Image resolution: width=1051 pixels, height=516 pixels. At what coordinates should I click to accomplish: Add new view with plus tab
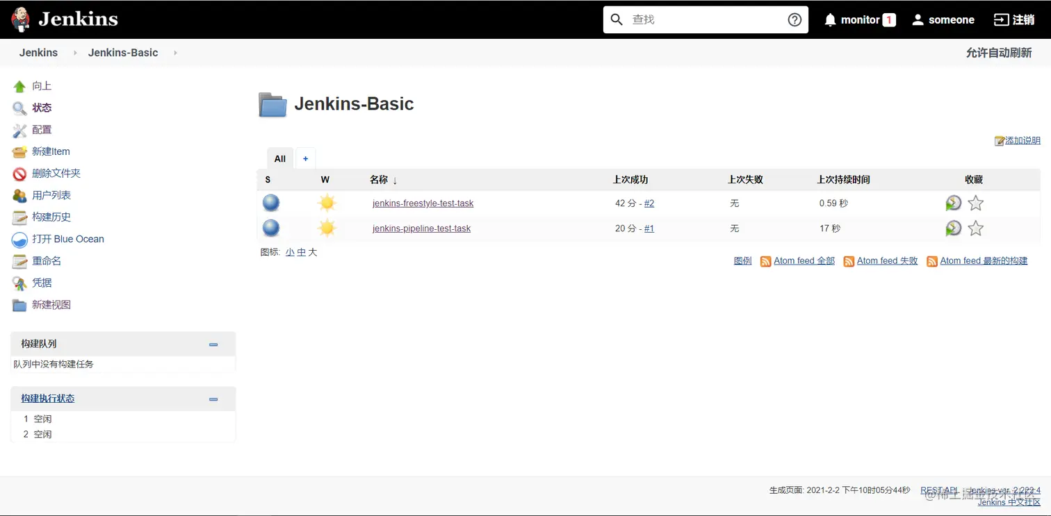pos(305,158)
